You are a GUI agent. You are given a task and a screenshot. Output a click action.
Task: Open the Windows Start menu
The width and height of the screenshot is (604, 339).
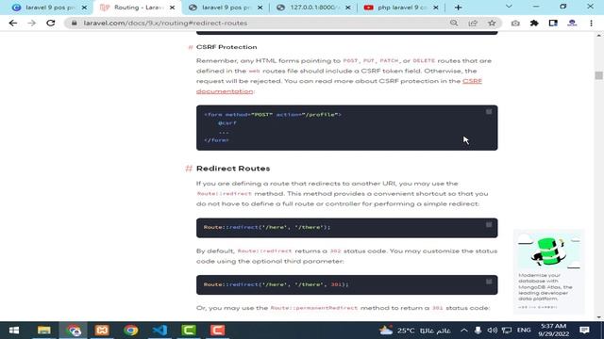coord(14,331)
